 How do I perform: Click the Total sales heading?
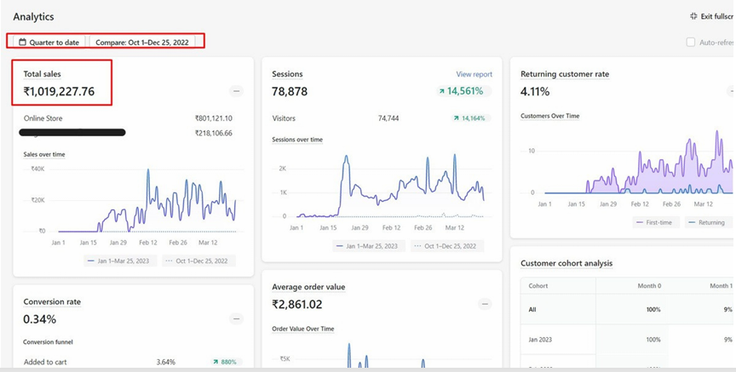pos(43,74)
